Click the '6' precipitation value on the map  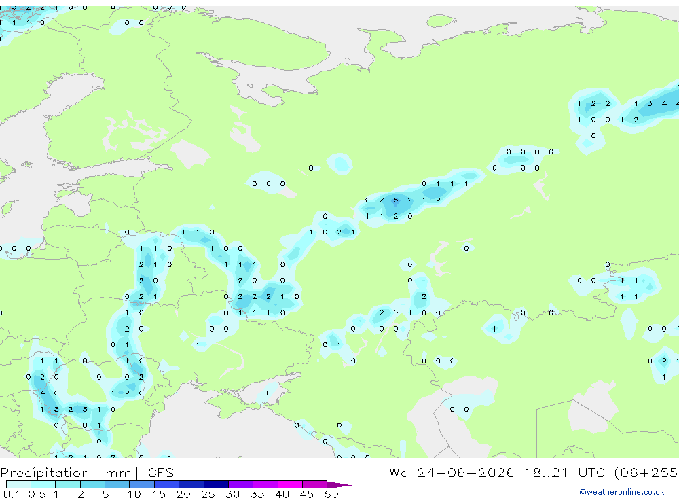395,200
